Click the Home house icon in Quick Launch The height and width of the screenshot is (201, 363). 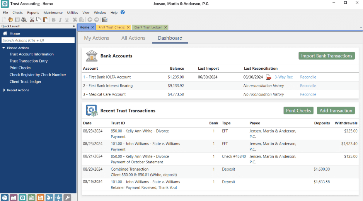5,33
